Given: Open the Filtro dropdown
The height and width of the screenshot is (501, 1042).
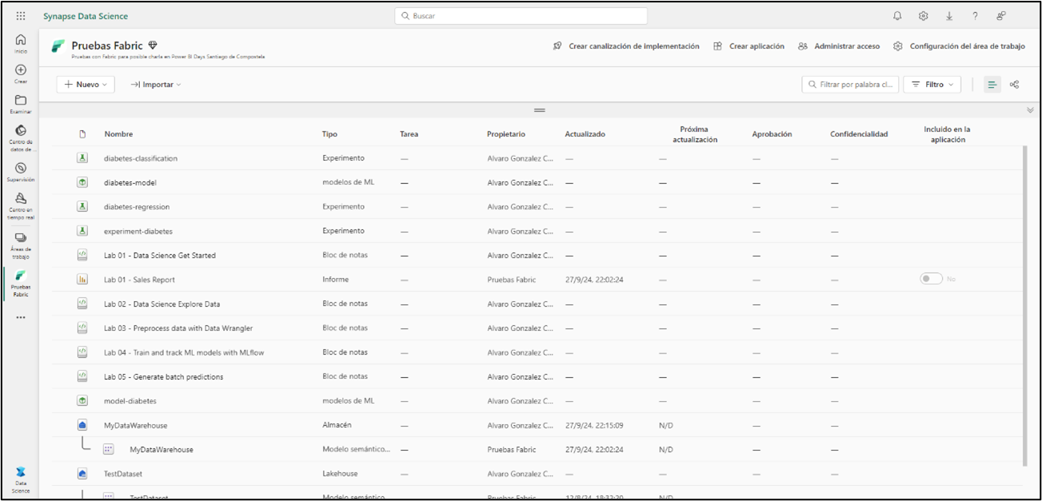Looking at the screenshot, I should pyautogui.click(x=932, y=85).
